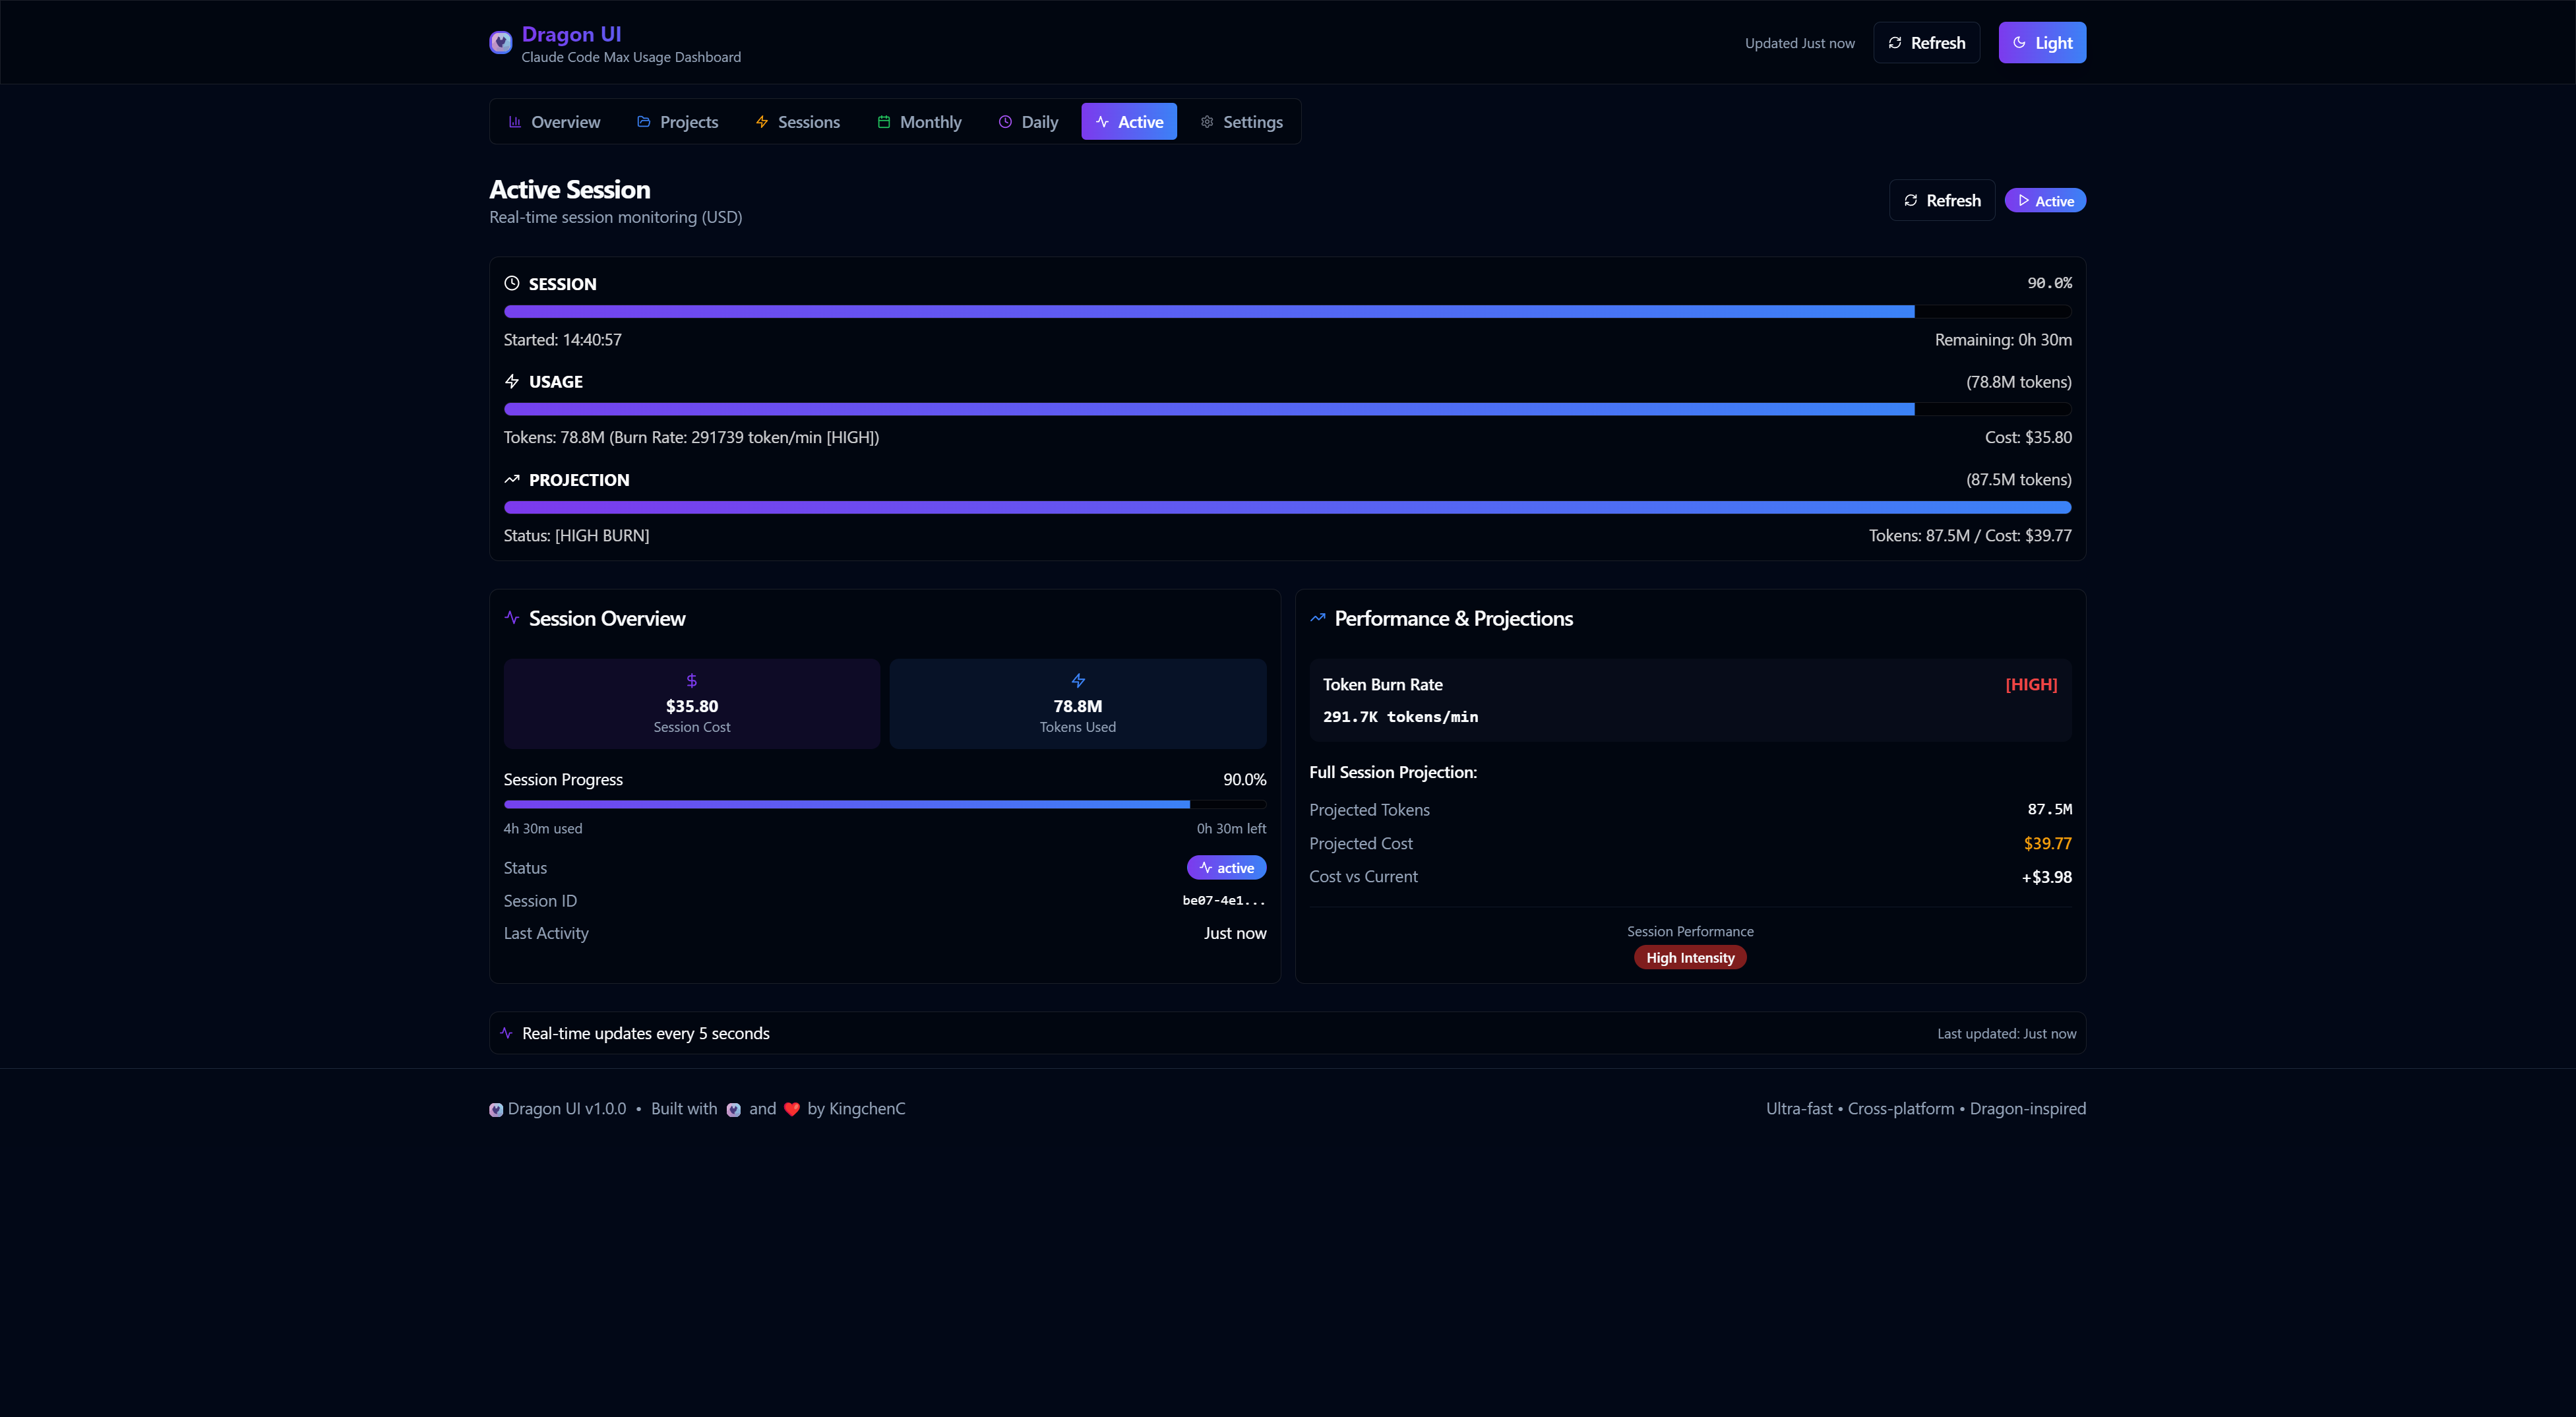Open the Overview tab
This screenshot has height=1417, width=2576.
coord(555,122)
